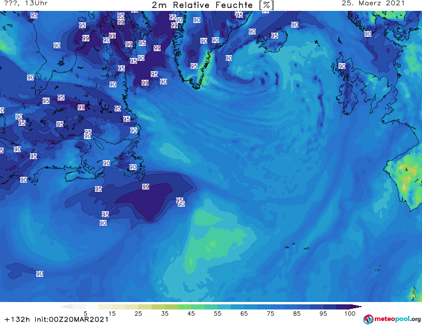Pick the teal legend segment between 55 and 65
The height and width of the screenshot is (325, 422).
point(224,307)
